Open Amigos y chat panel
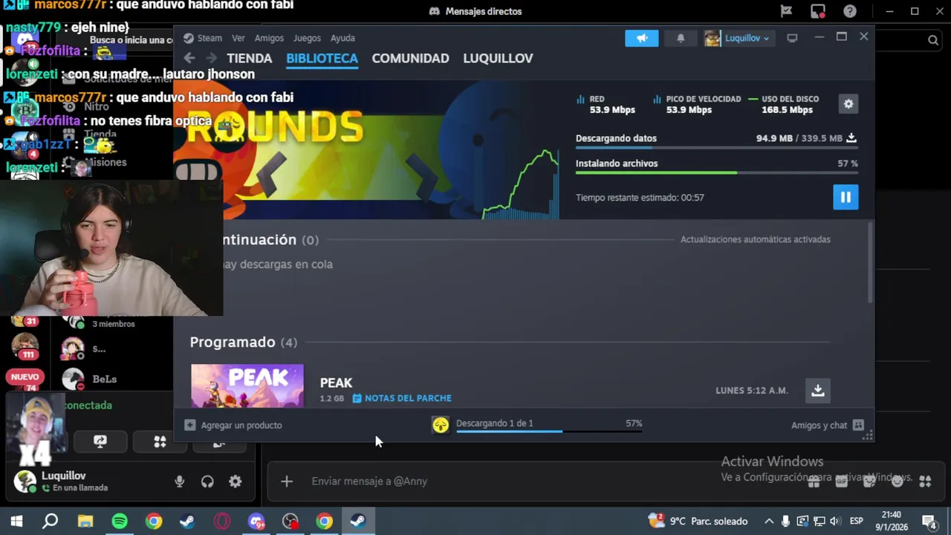The image size is (951, 535). (x=827, y=425)
